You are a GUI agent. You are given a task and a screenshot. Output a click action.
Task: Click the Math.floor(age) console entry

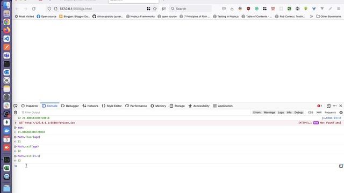(28, 137)
